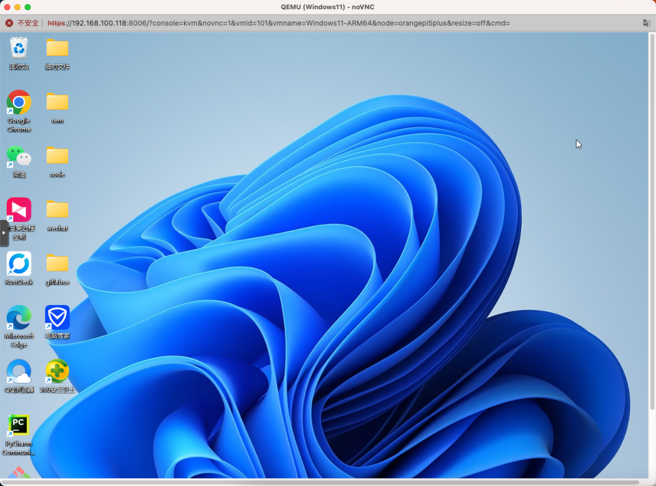Expand the noVNC control panel handle
This screenshot has width=656, height=486.
[4, 233]
